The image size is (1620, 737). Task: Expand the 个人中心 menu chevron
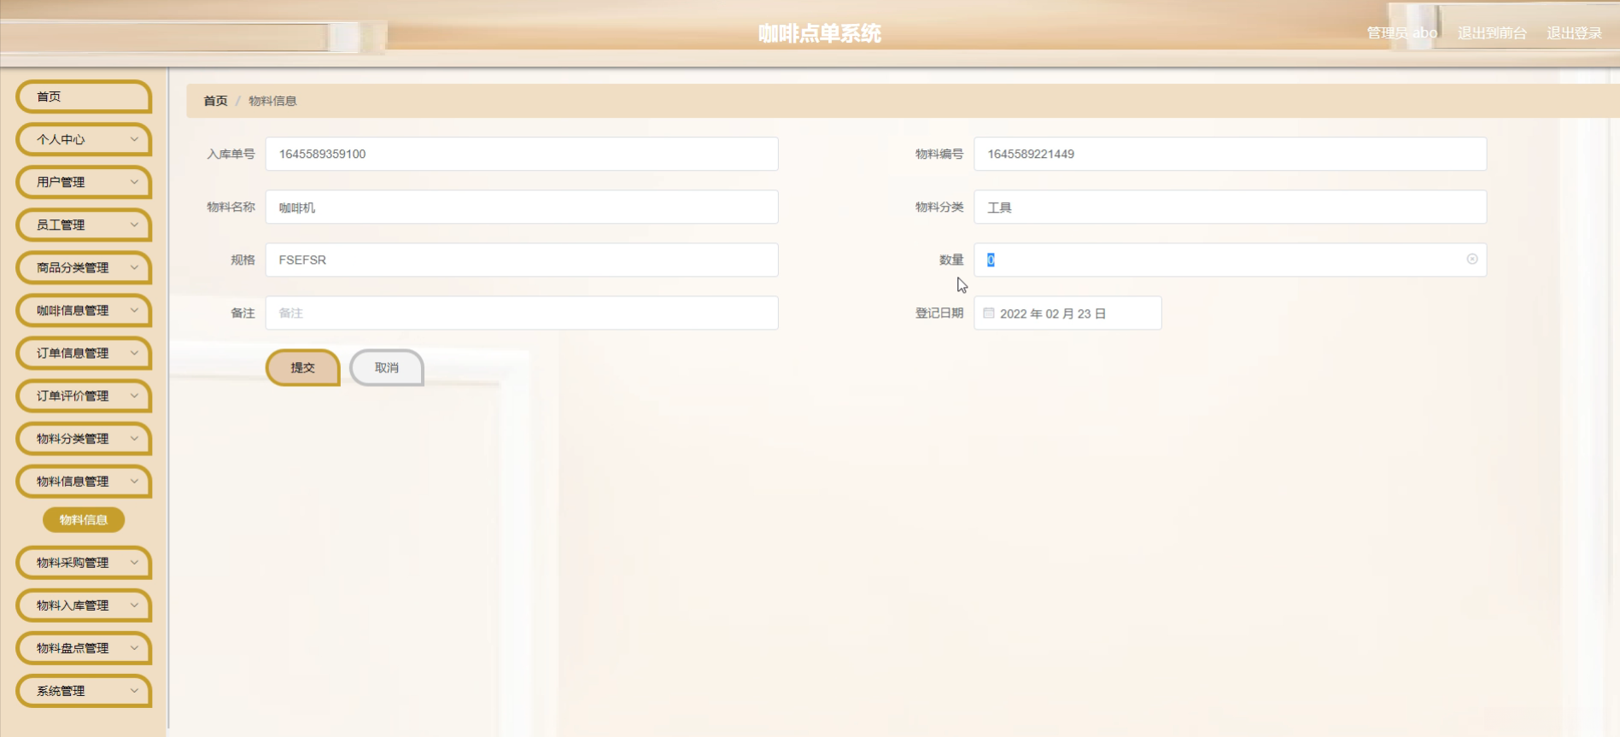coord(134,139)
